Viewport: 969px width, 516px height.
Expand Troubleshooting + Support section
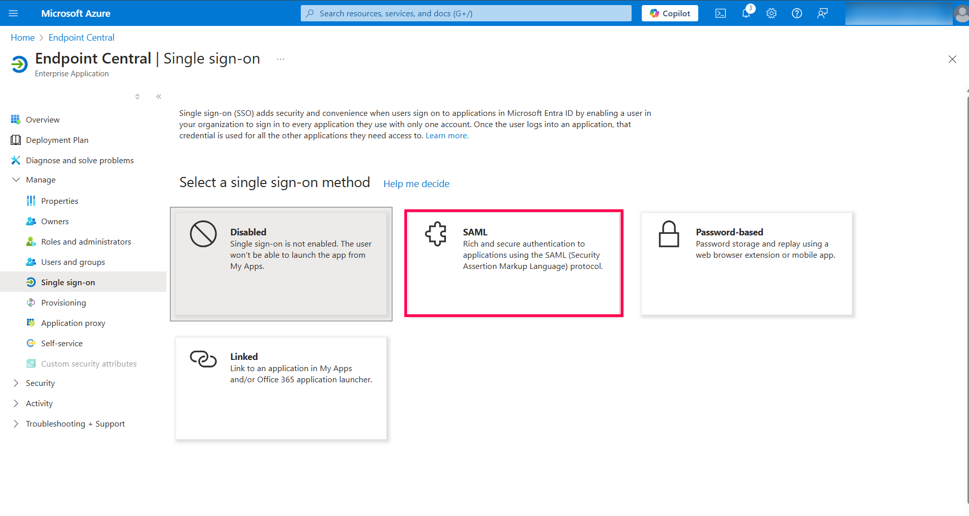coord(16,424)
